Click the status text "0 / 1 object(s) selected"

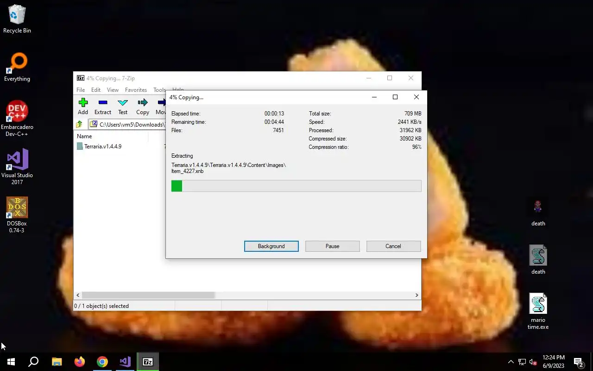(101, 306)
